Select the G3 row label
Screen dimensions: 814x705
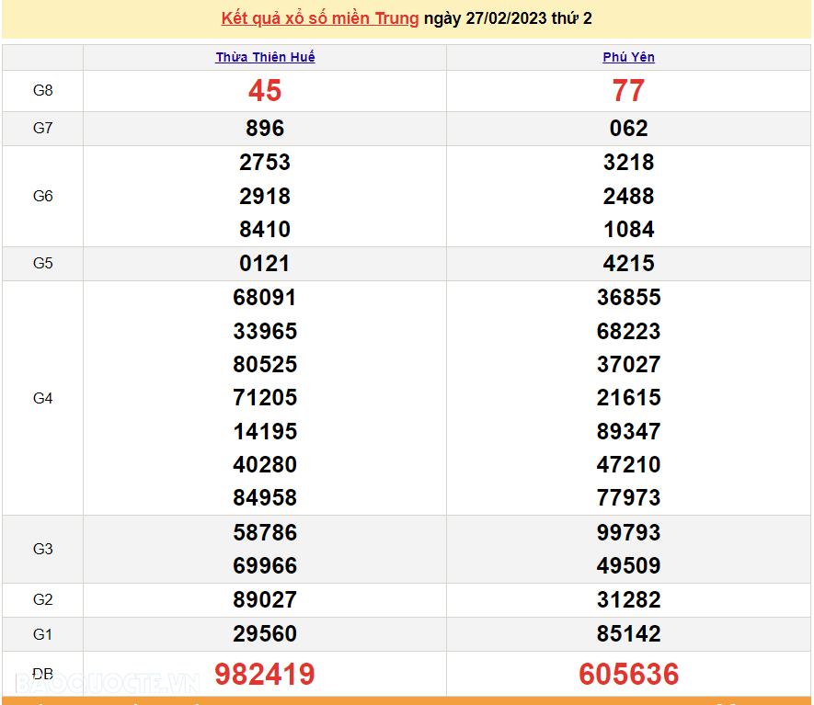pos(41,549)
